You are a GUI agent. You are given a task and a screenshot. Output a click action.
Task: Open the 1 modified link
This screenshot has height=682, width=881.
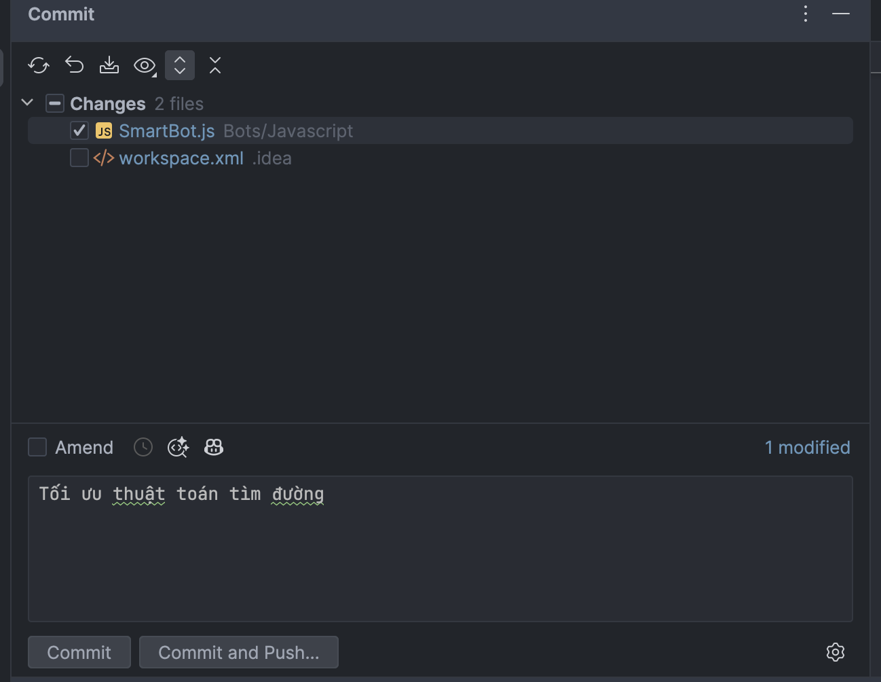click(808, 448)
